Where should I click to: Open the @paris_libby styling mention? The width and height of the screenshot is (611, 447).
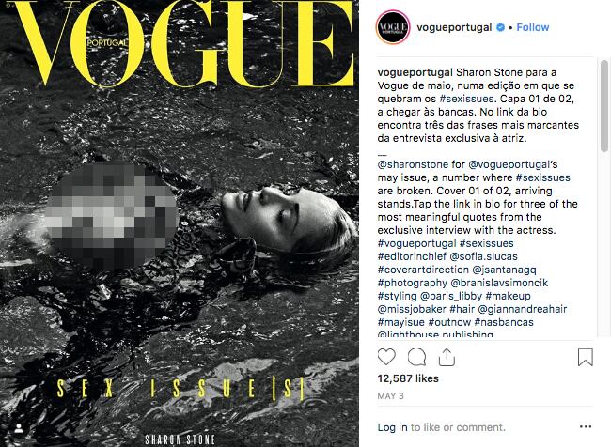451,296
